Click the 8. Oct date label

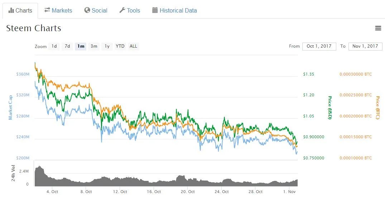click(x=86, y=192)
